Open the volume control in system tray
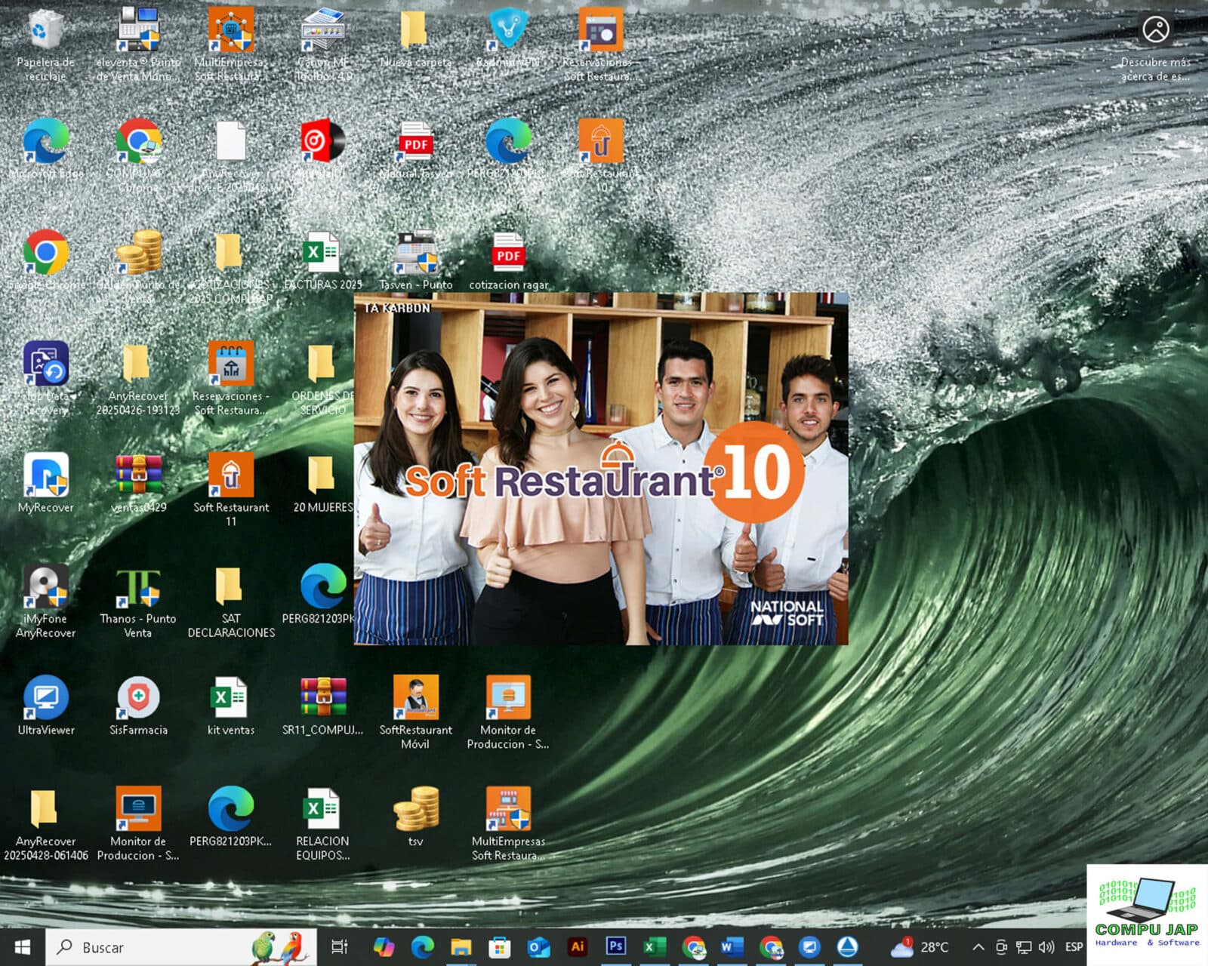The width and height of the screenshot is (1208, 966). pyautogui.click(x=1046, y=947)
